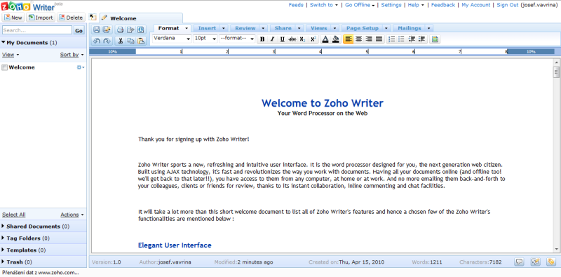Click the document vertical scrollbar thumb

556,72
